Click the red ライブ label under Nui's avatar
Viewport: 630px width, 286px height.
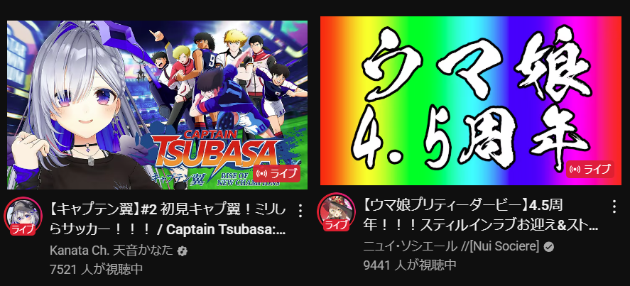336,226
